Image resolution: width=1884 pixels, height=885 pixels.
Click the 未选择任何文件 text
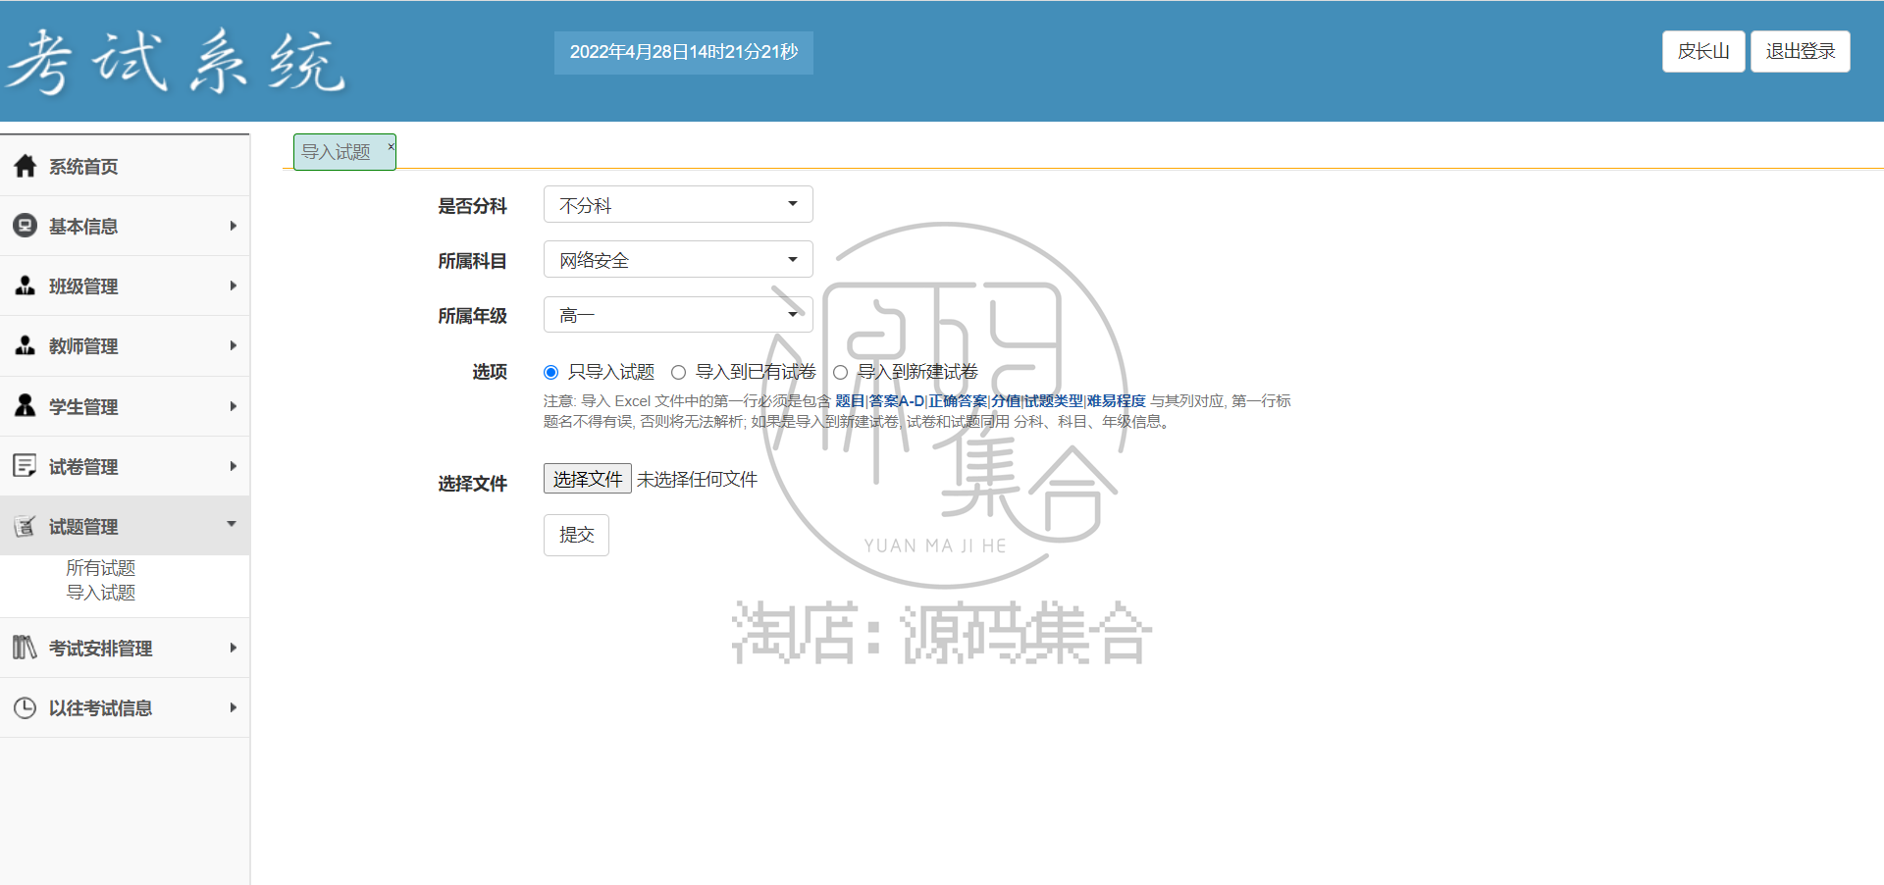pyautogui.click(x=698, y=479)
